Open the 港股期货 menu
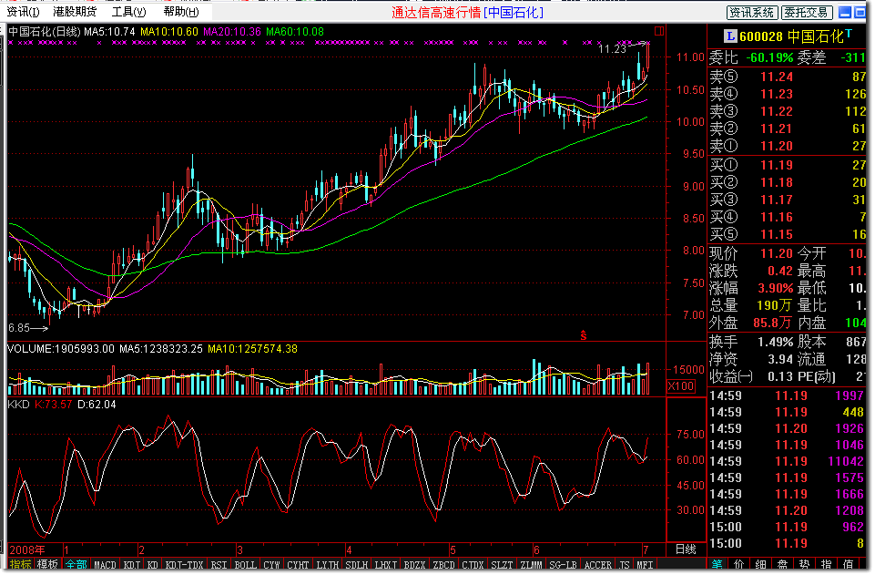The image size is (875, 575). (x=75, y=12)
